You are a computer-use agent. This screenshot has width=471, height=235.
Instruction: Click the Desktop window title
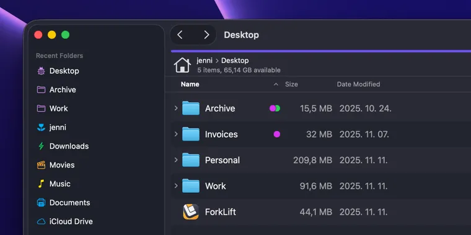(x=242, y=35)
